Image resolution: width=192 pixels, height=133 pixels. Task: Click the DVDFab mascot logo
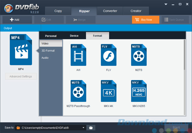[x=9, y=8]
